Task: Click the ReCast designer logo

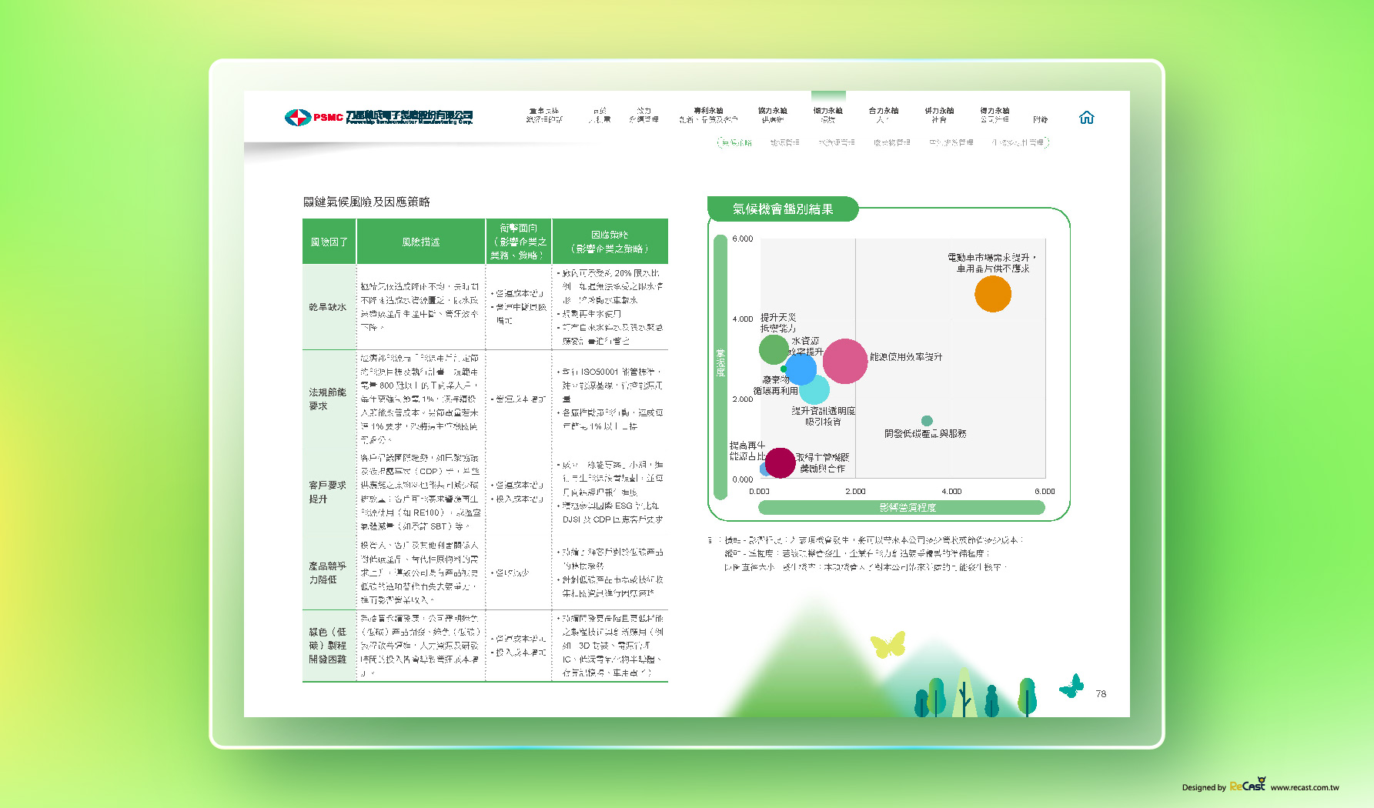Action: (1248, 784)
